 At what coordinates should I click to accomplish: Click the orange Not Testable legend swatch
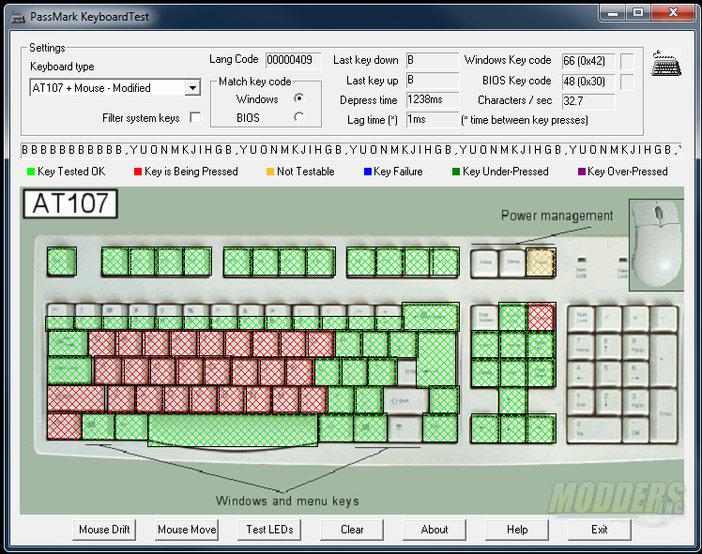pyautogui.click(x=270, y=172)
